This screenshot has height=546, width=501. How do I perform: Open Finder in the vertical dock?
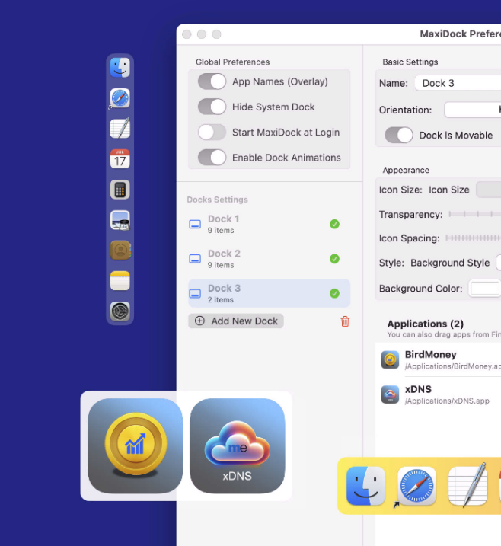pyautogui.click(x=120, y=67)
